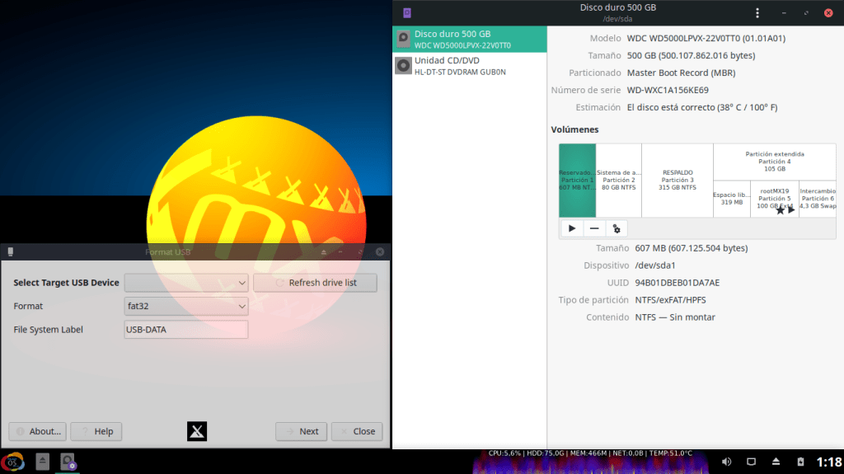This screenshot has height=474, width=844.
Task: Click the Disks taskbar app icon
Action: 68,462
